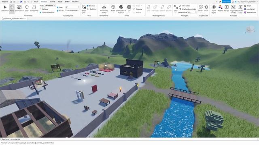Click the help question mark icon

click(x=233, y=2)
